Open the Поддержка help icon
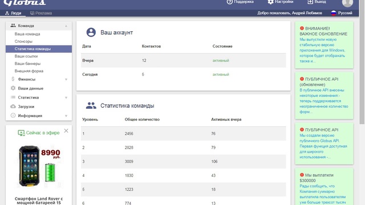This screenshot has height=205, width=365. [229, 2]
